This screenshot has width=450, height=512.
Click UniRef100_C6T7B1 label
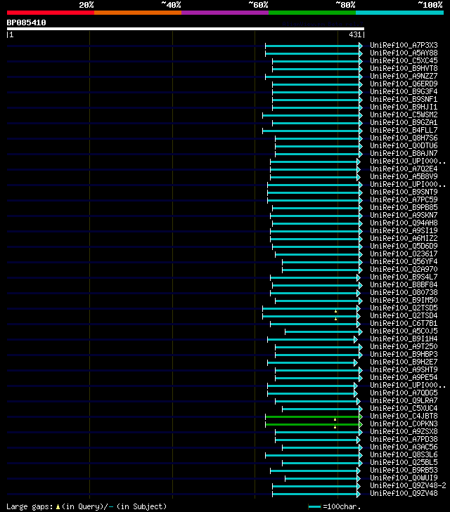pyautogui.click(x=404, y=324)
